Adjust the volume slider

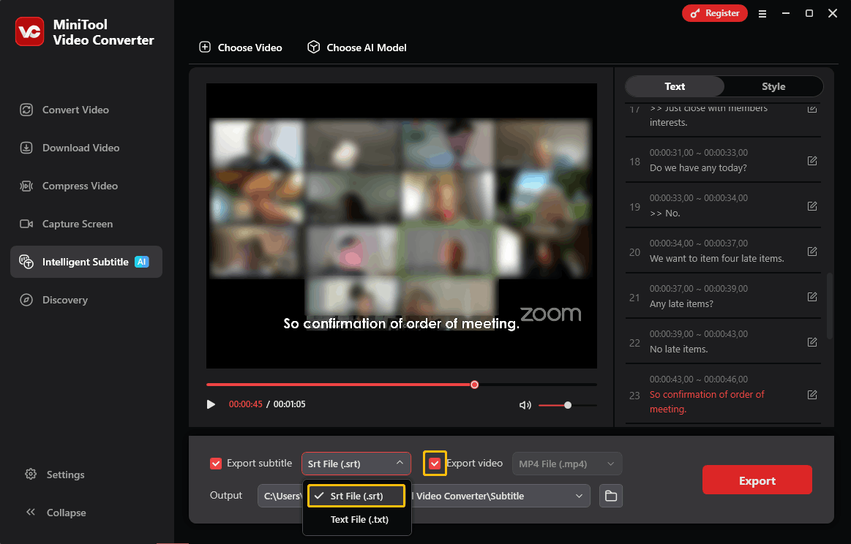pos(568,404)
